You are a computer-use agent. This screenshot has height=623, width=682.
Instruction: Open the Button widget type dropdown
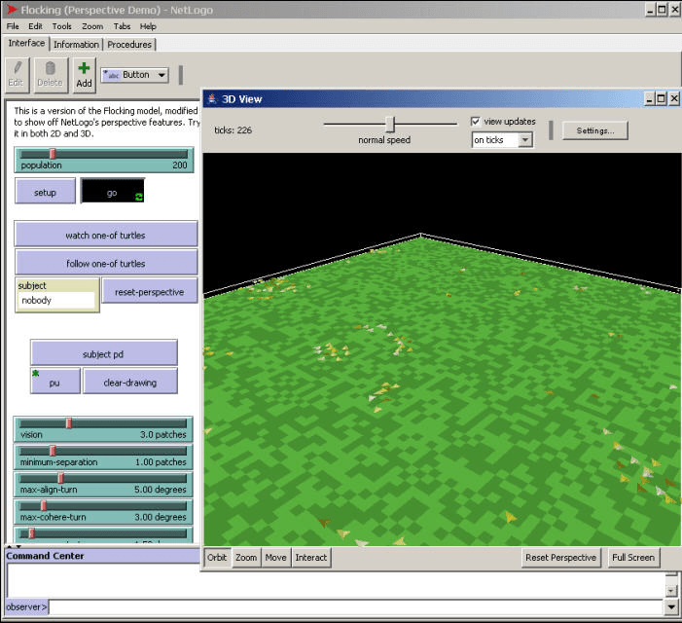tap(135, 75)
